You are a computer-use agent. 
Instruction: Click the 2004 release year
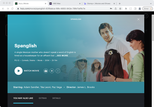pyautogui.click(x=47, y=60)
